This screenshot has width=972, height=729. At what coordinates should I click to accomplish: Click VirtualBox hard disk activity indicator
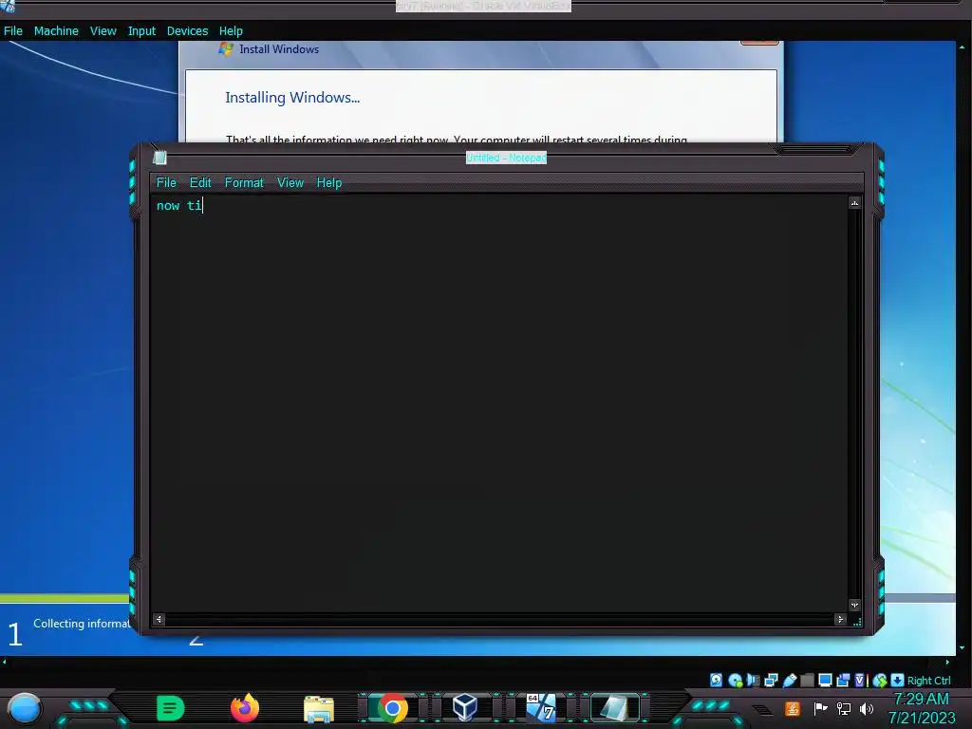click(x=716, y=681)
